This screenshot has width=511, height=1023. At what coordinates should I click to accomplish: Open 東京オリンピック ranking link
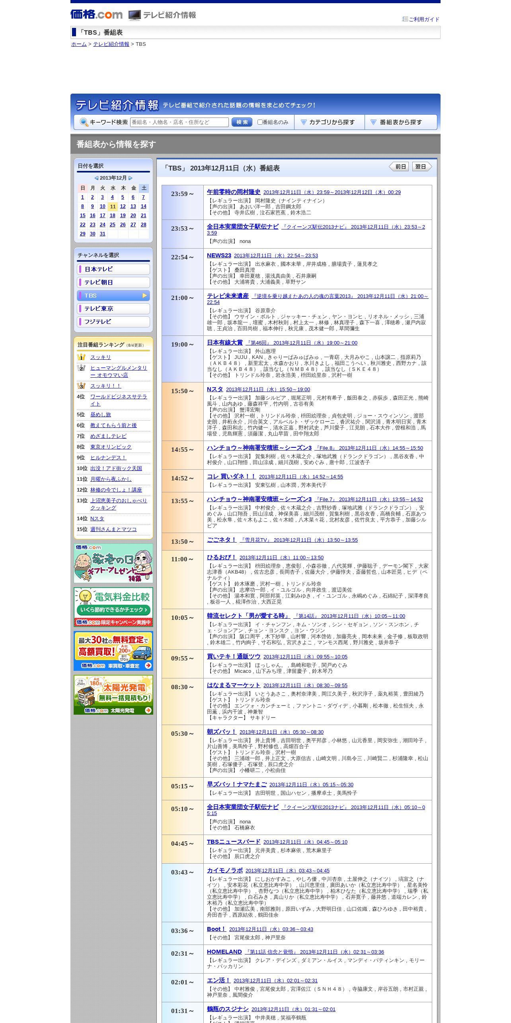(x=111, y=447)
